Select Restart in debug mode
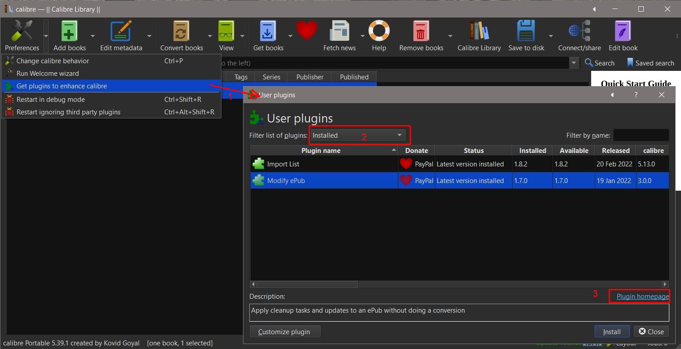This screenshot has width=681, height=349. point(111,99)
